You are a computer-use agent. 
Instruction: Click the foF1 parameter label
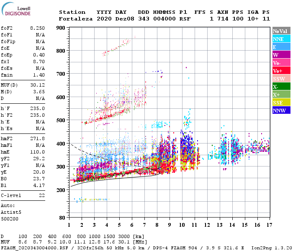(x=7, y=35)
